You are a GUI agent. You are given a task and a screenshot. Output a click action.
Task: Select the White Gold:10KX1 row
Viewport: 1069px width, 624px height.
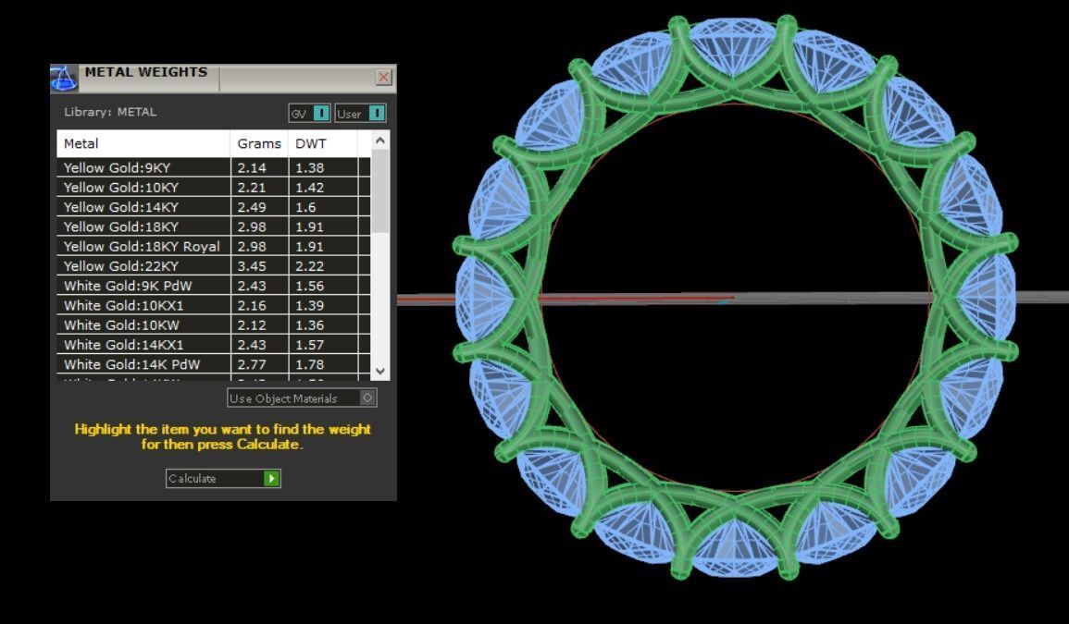(214, 306)
